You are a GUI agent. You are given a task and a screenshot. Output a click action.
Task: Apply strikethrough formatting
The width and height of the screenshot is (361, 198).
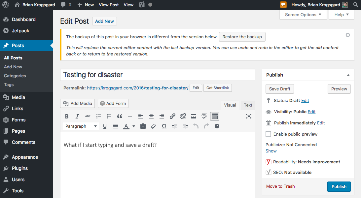88,116
